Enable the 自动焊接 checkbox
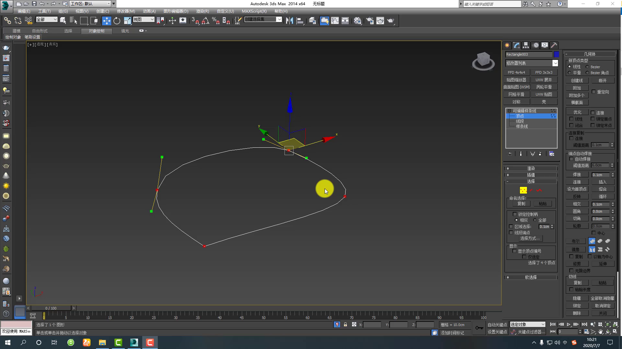 pyautogui.click(x=571, y=159)
